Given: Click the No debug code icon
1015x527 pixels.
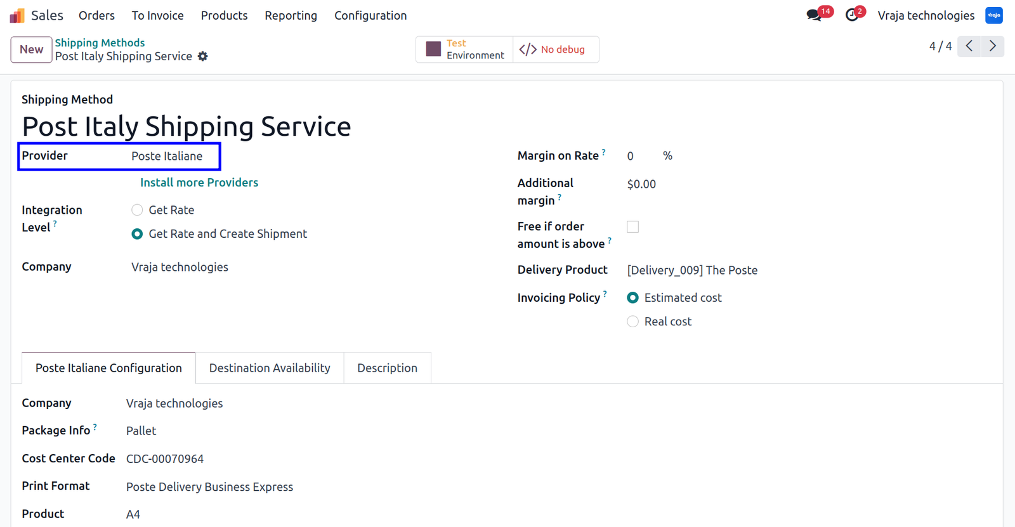Looking at the screenshot, I should tap(528, 49).
